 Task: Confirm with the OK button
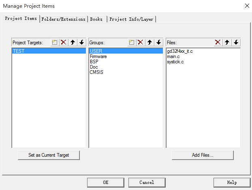pyautogui.click(x=106, y=182)
